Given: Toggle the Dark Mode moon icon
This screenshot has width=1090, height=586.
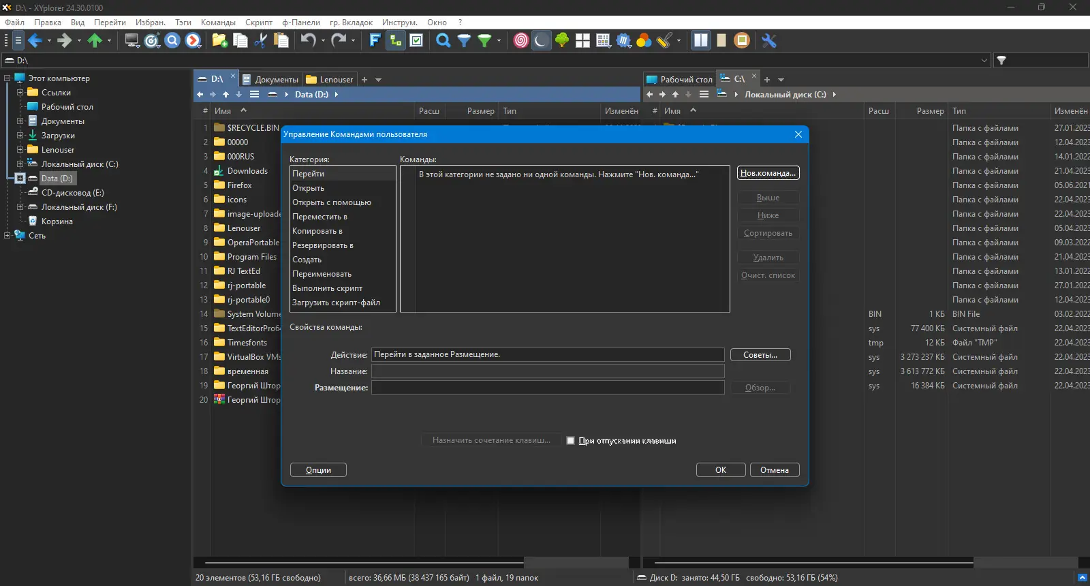Looking at the screenshot, I should pyautogui.click(x=541, y=41).
